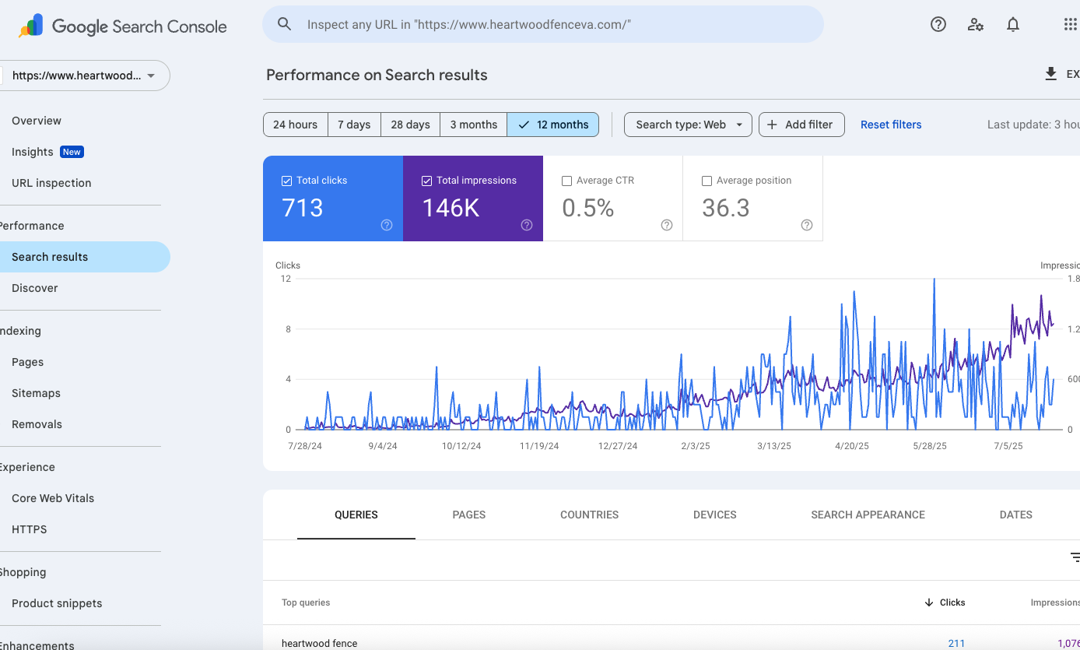Image resolution: width=1080 pixels, height=650 pixels.
Task: Click the Add filter button
Action: (801, 125)
